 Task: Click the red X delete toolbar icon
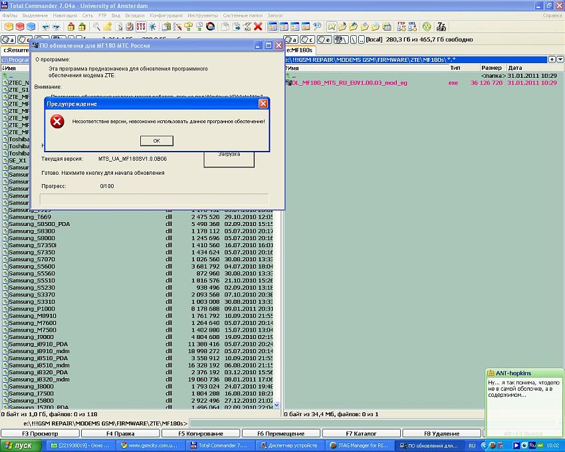point(257,27)
